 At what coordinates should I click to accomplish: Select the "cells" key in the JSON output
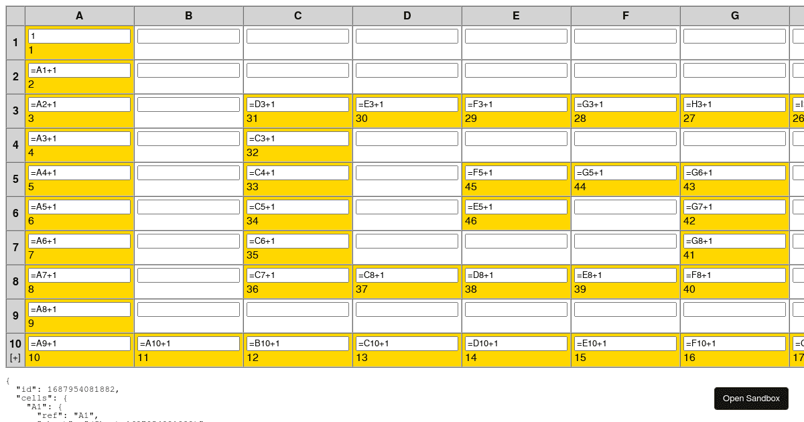point(33,397)
